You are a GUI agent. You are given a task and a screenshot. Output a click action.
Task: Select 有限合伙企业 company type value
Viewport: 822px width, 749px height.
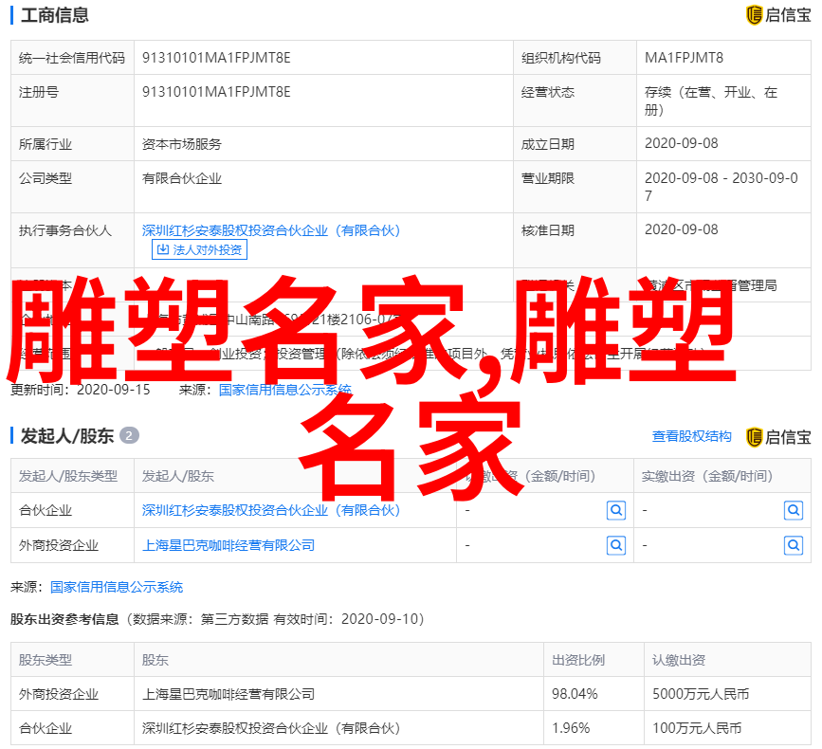point(182,179)
